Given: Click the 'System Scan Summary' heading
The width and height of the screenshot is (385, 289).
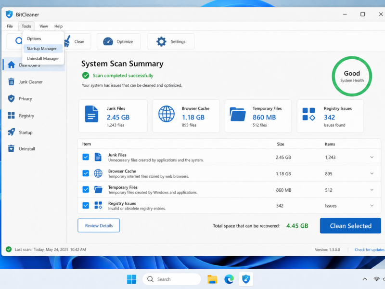Looking at the screenshot, I should point(122,64).
